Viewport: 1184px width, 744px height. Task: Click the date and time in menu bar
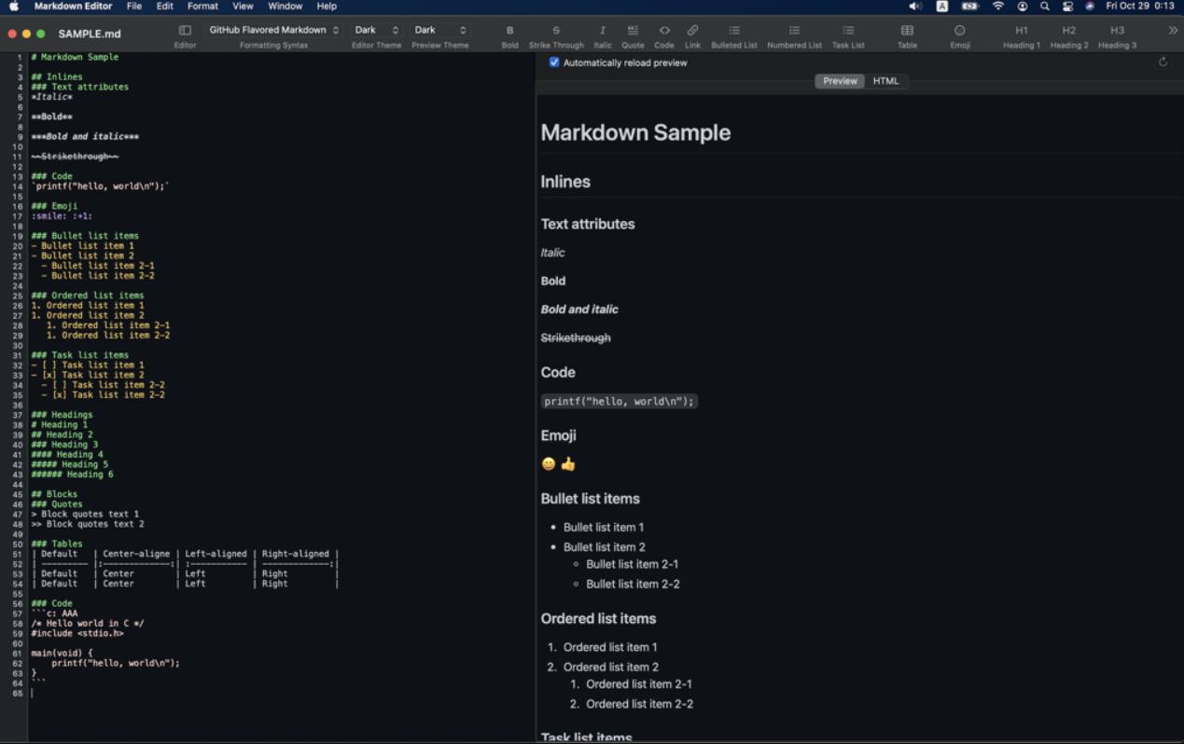pos(1139,6)
